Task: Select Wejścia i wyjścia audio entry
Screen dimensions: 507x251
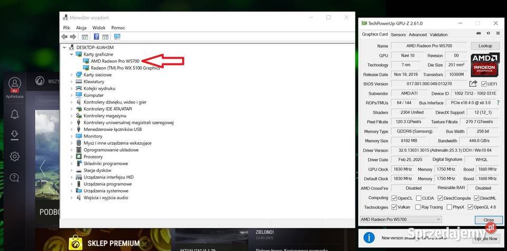Action: [x=106, y=198]
